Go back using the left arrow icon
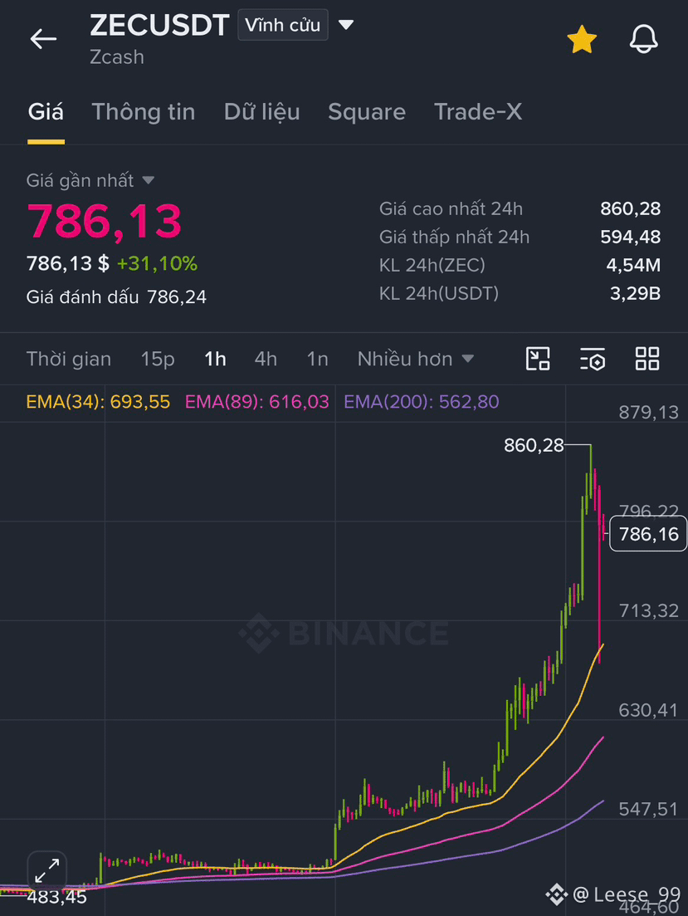This screenshot has height=916, width=688. (x=43, y=39)
